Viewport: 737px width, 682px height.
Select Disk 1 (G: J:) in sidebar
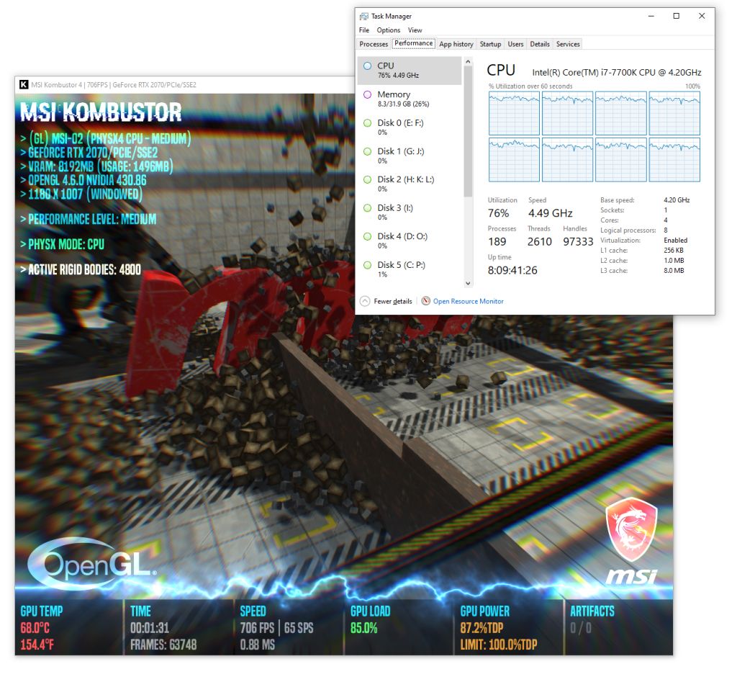[410, 156]
